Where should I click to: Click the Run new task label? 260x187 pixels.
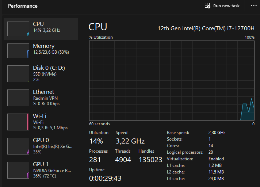(226, 6)
